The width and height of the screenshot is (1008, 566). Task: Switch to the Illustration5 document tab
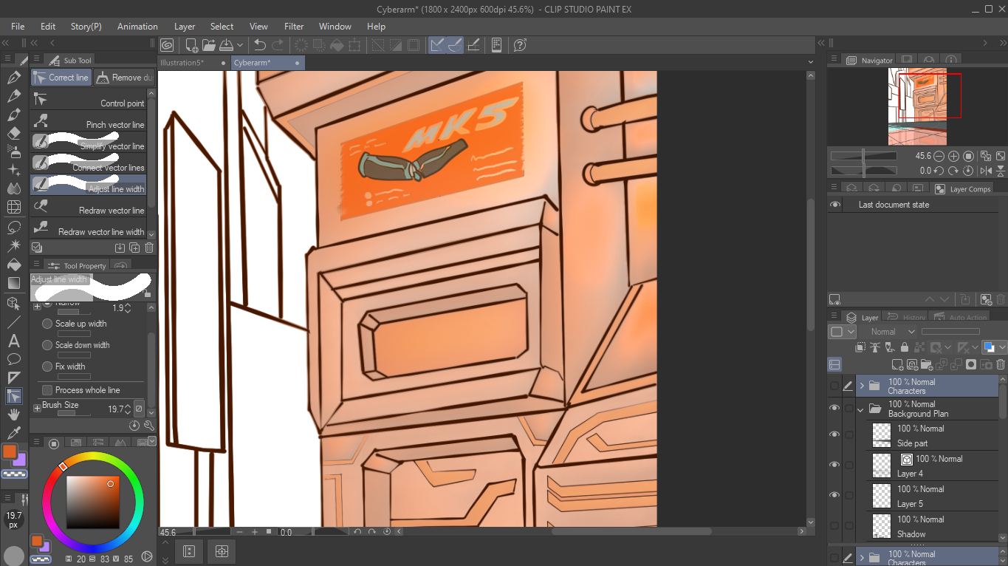click(182, 63)
